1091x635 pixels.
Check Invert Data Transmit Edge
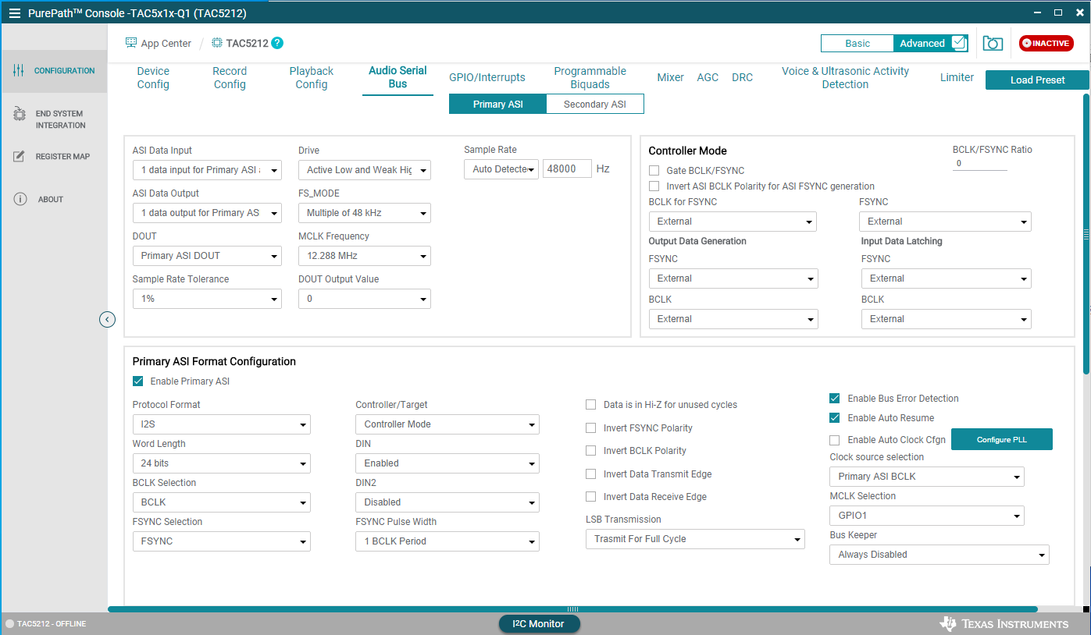[x=591, y=474]
